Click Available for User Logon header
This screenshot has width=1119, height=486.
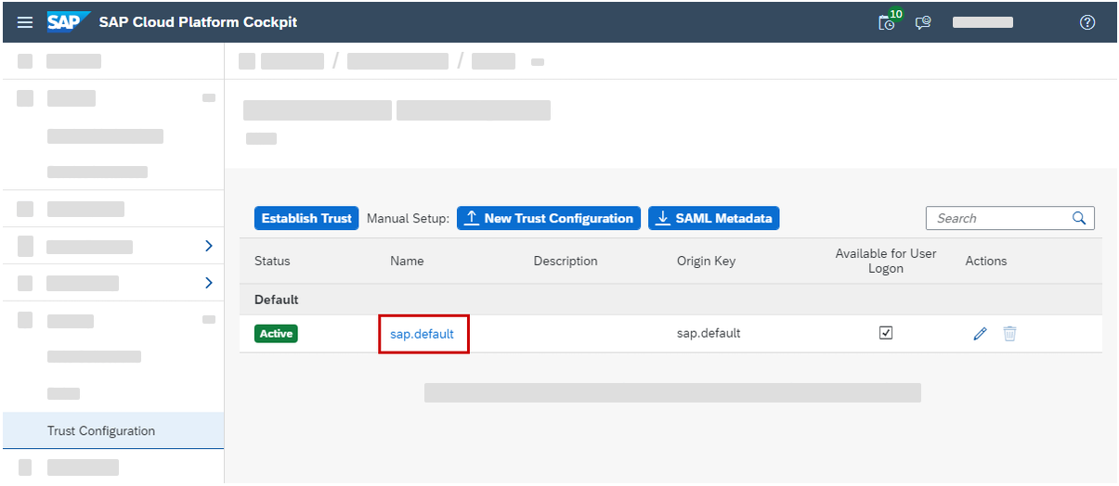886,261
